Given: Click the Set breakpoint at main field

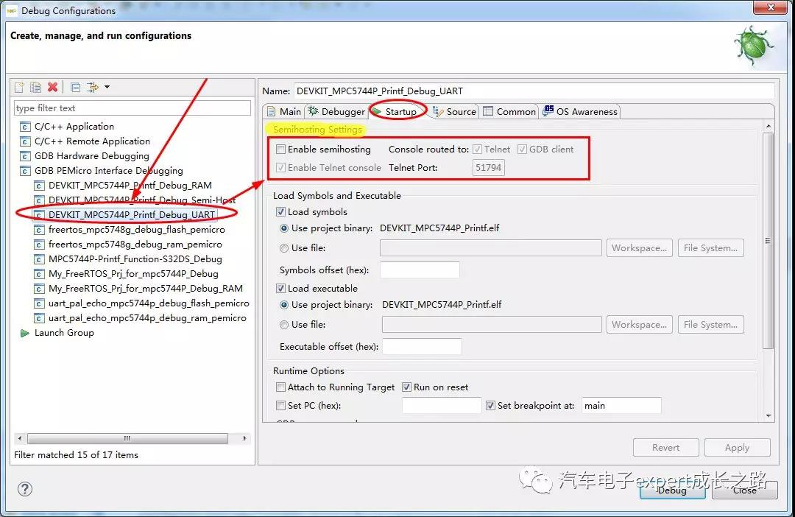Looking at the screenshot, I should point(621,405).
